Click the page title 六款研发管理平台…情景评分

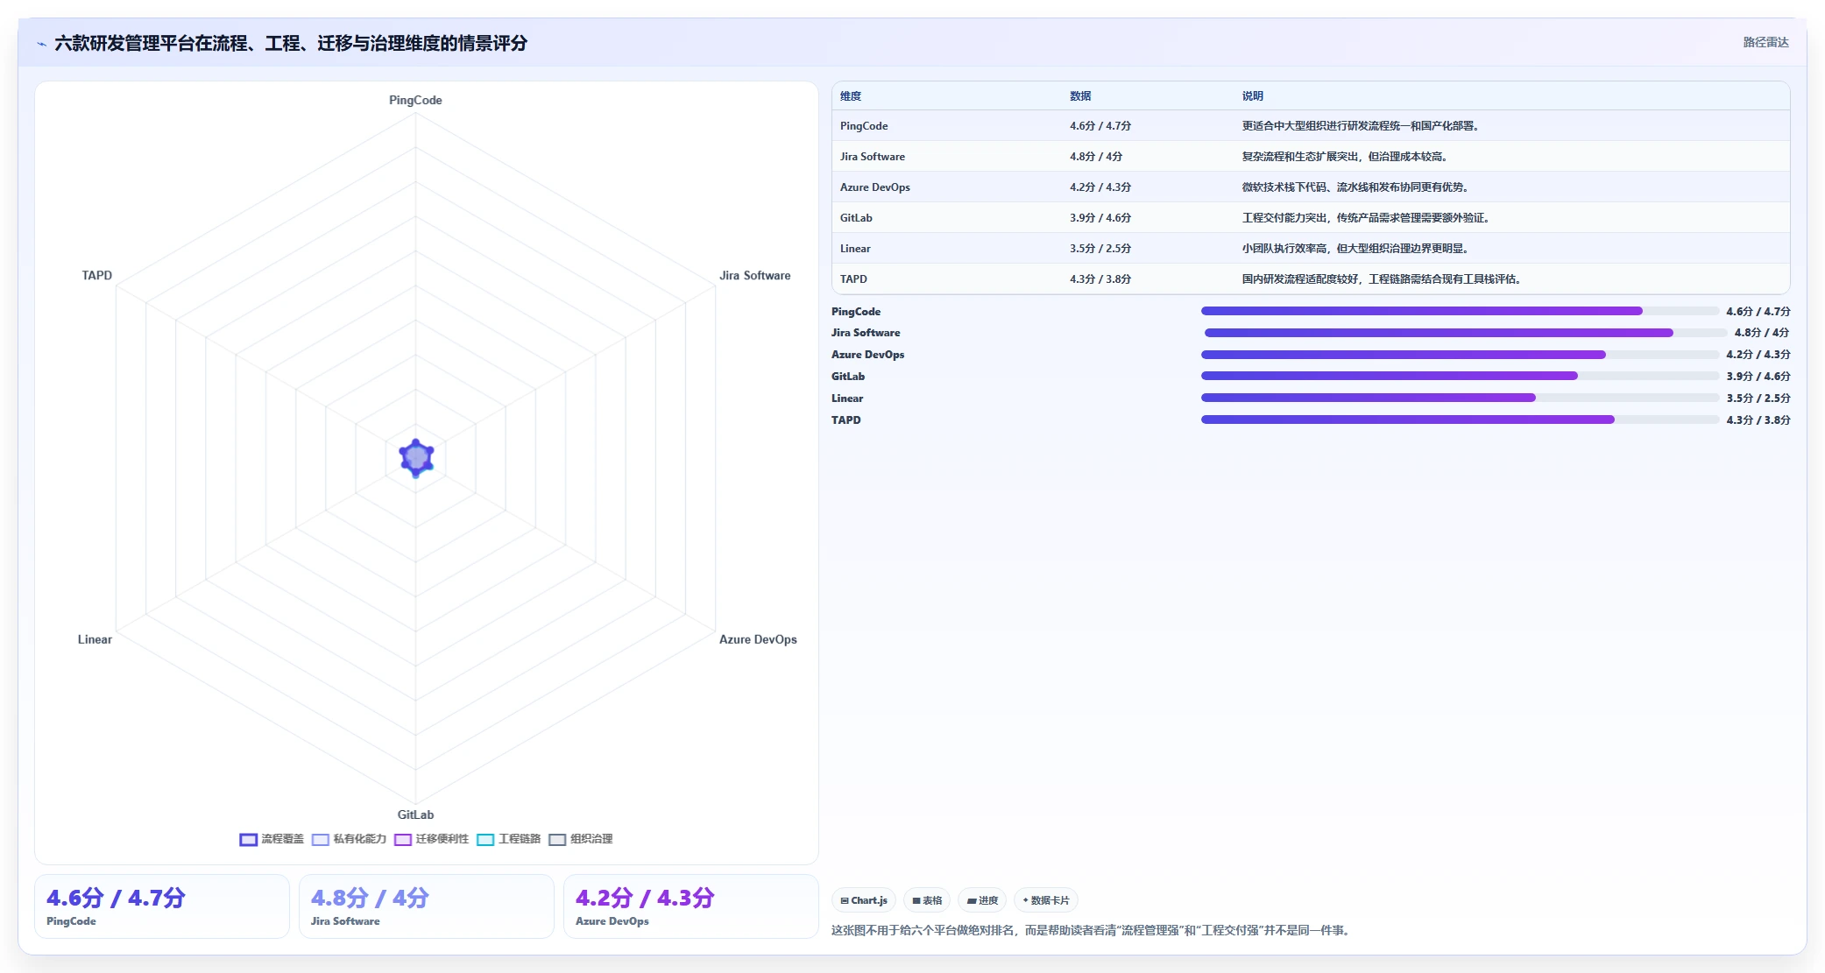pyautogui.click(x=291, y=43)
